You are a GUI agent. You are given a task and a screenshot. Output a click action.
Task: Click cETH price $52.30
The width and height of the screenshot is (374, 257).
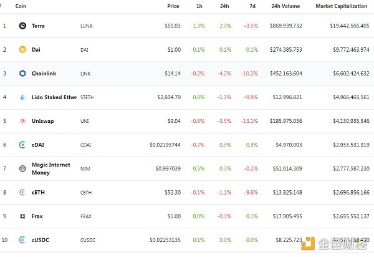point(173,192)
